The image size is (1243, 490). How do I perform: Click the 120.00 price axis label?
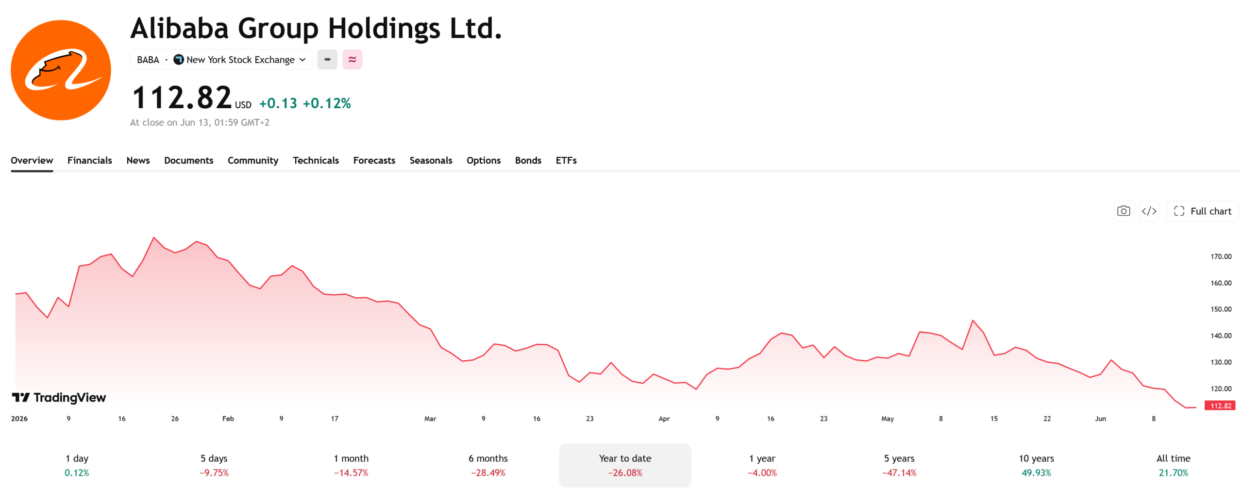point(1221,389)
